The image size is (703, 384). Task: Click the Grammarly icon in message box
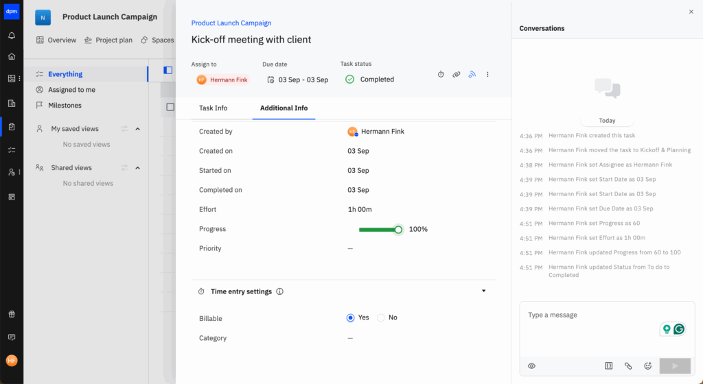coord(679,329)
